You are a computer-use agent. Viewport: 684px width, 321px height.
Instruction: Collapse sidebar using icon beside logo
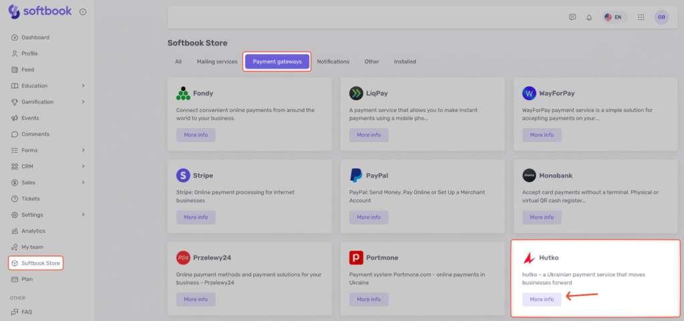click(x=83, y=12)
